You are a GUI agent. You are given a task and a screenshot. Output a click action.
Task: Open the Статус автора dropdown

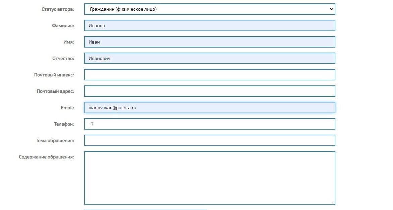[x=209, y=9]
